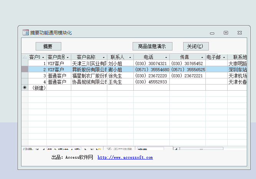
Task: Click the 天津机场 address cell
Action: click(x=237, y=76)
